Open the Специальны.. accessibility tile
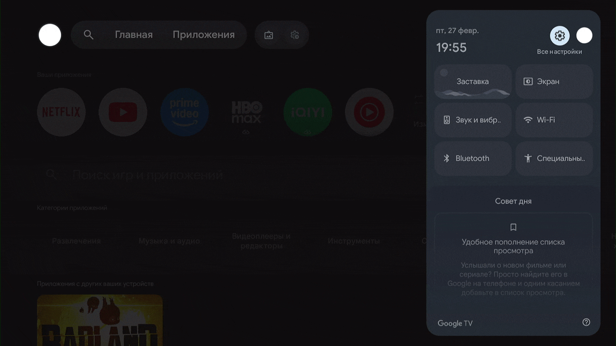Screen dimensions: 616x346 pos(554,158)
